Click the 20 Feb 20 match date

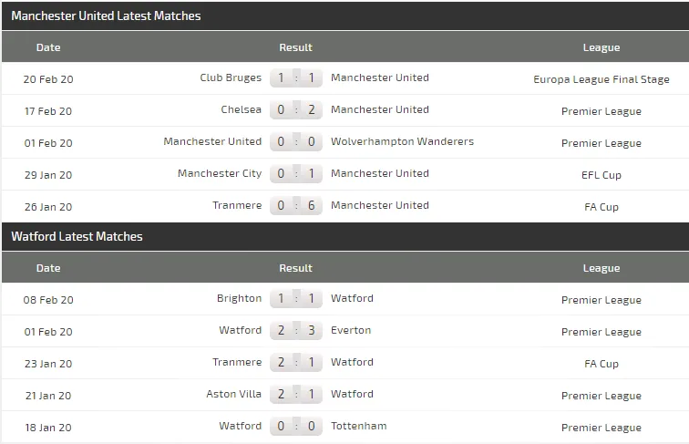click(48, 79)
